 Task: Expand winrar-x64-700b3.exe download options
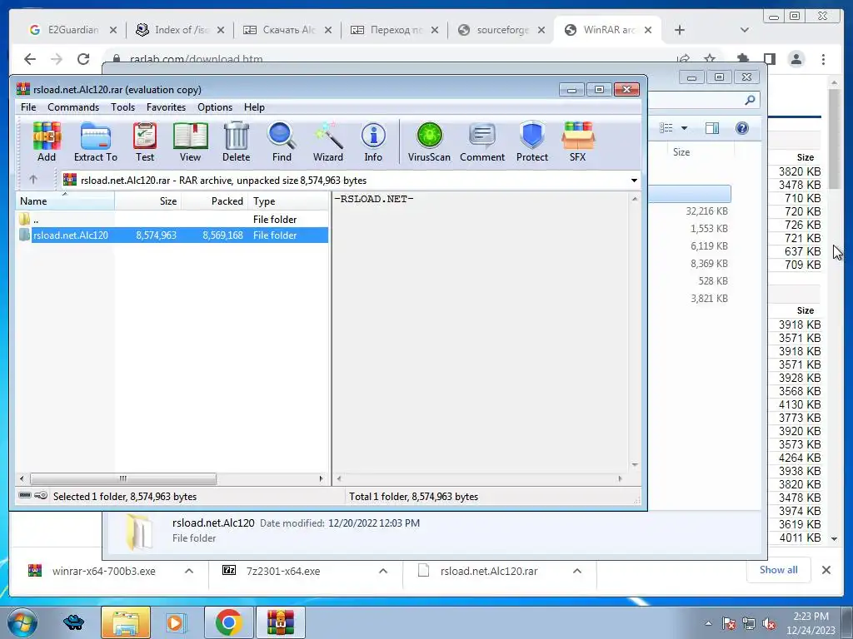click(189, 571)
